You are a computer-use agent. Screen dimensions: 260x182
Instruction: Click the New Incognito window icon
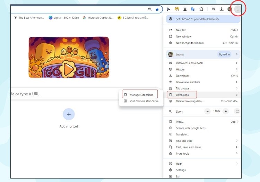pyautogui.click(x=170, y=43)
